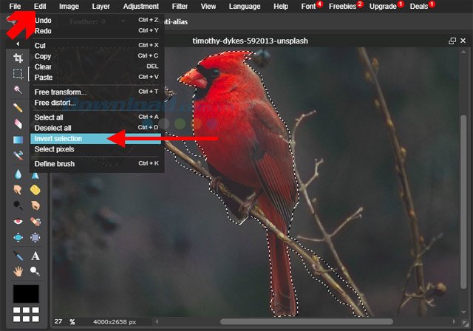This screenshot has width=473, height=331.
Task: Collapse the toolbox with the arrow
Action: pyautogui.click(x=18, y=44)
